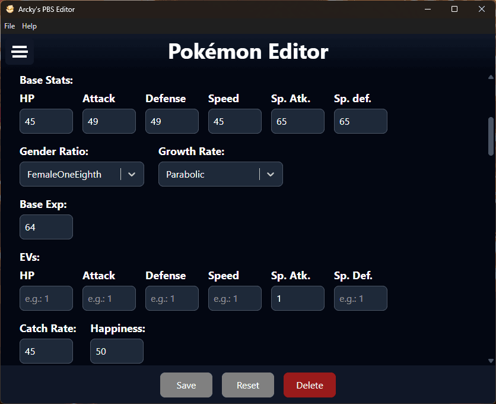Select the Base Exp input field

click(46, 227)
